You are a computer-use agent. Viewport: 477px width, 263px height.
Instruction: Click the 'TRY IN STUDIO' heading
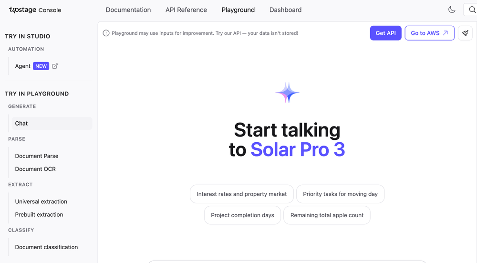tap(28, 36)
